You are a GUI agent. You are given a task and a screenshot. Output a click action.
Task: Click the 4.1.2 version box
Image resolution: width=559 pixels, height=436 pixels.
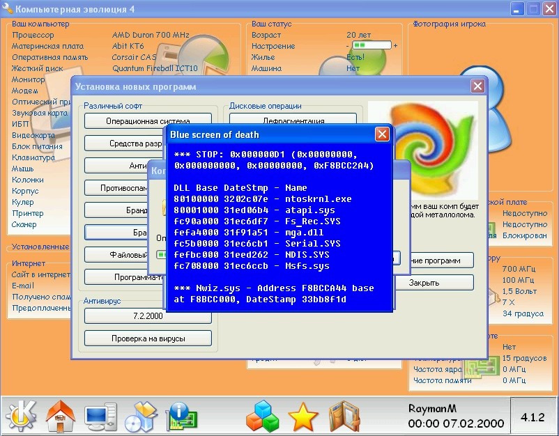coord(533,417)
